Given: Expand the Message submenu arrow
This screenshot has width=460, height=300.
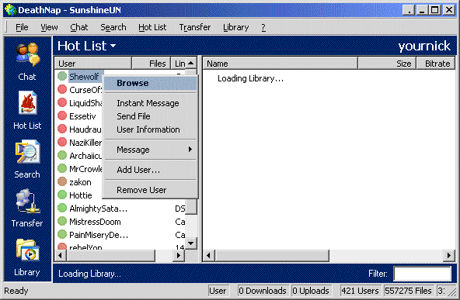Looking at the screenshot, I should click(190, 150).
